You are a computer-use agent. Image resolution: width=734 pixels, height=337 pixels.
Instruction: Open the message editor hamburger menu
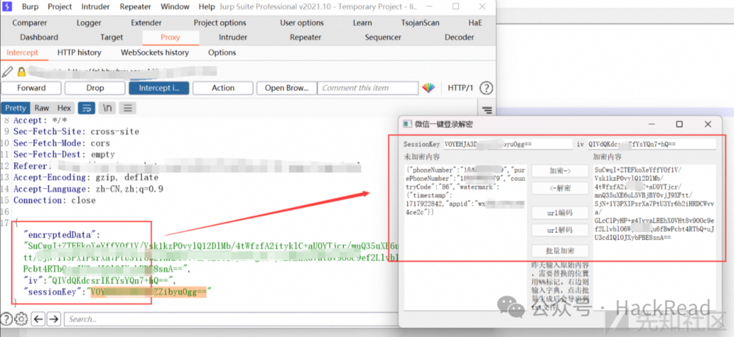(127, 108)
